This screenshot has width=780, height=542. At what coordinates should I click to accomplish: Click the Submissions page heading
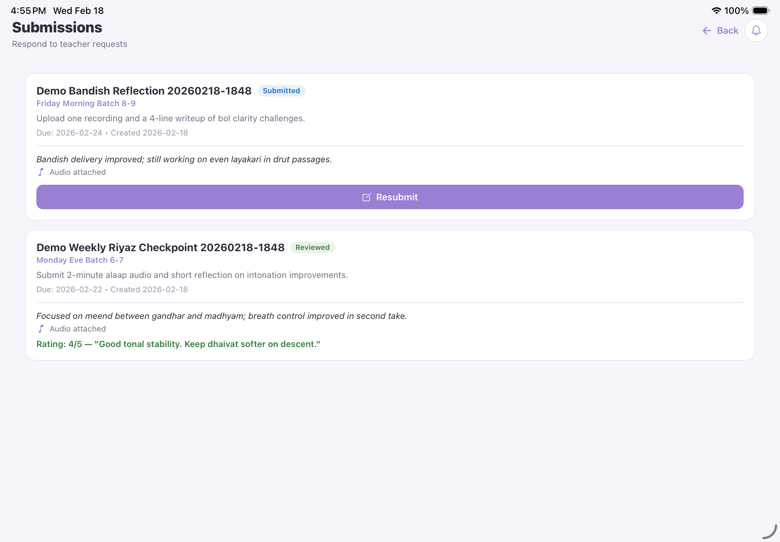click(x=57, y=27)
